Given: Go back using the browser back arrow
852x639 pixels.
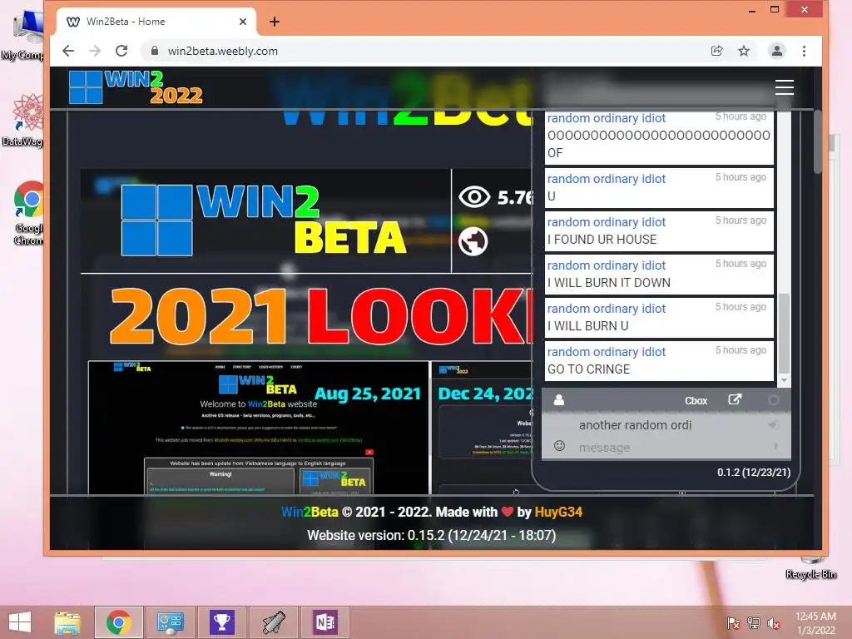Looking at the screenshot, I should (68, 51).
